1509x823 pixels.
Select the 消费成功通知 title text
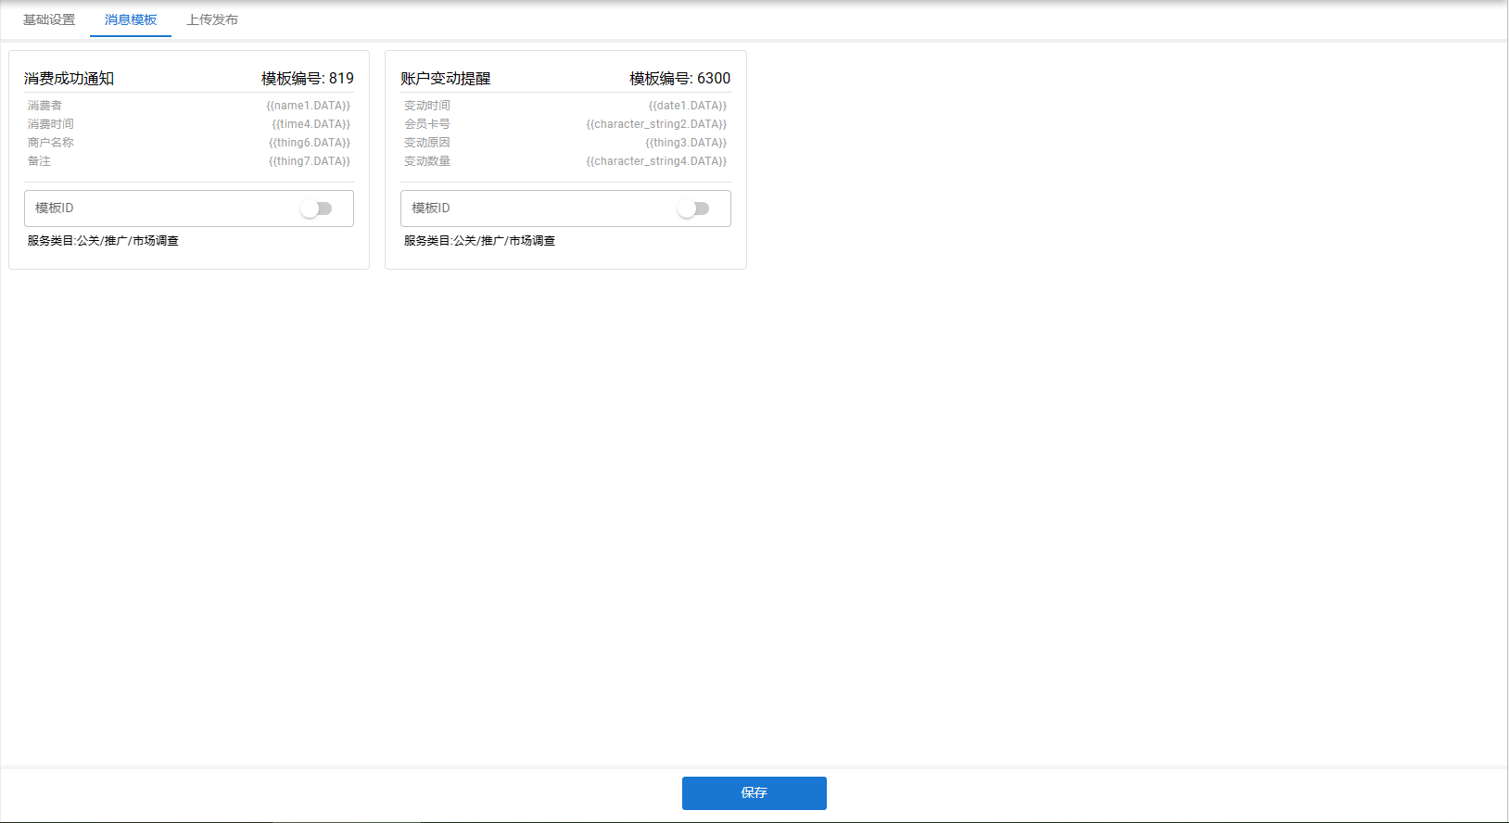click(x=70, y=79)
